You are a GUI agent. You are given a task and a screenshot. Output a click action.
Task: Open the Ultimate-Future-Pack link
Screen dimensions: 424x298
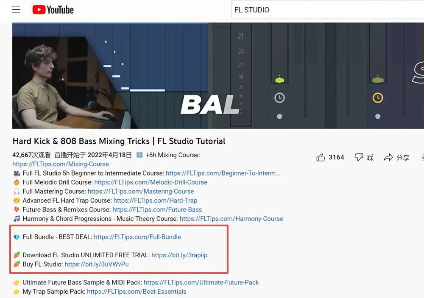pyautogui.click(x=201, y=282)
